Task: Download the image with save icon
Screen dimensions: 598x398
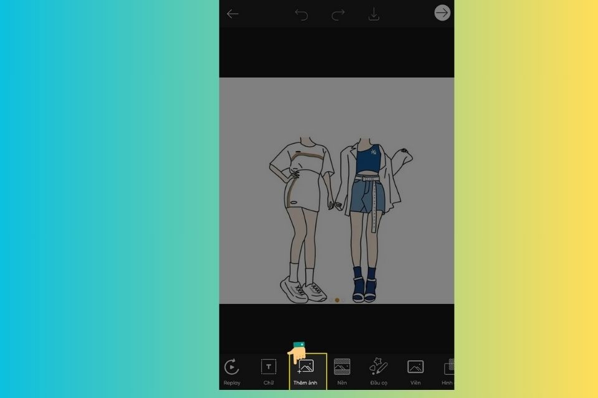Action: tap(374, 14)
